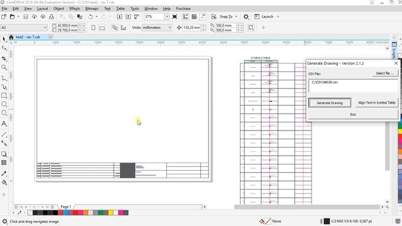Click the Export icon
This screenshot has width=402, height=226.
tap(128, 17)
